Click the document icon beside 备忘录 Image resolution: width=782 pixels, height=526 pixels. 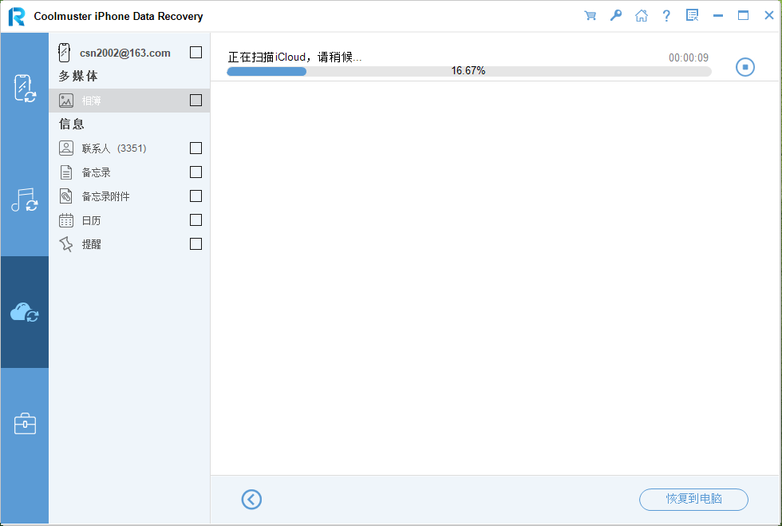pyautogui.click(x=65, y=172)
